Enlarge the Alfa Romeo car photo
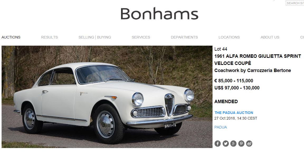Screen dimensions: 304x157 coord(107,97)
